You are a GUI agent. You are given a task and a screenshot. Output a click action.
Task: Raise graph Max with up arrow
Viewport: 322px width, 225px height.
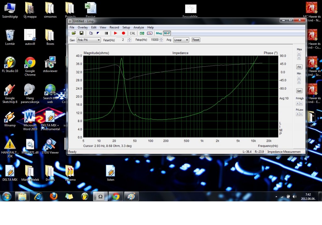pos(299,54)
